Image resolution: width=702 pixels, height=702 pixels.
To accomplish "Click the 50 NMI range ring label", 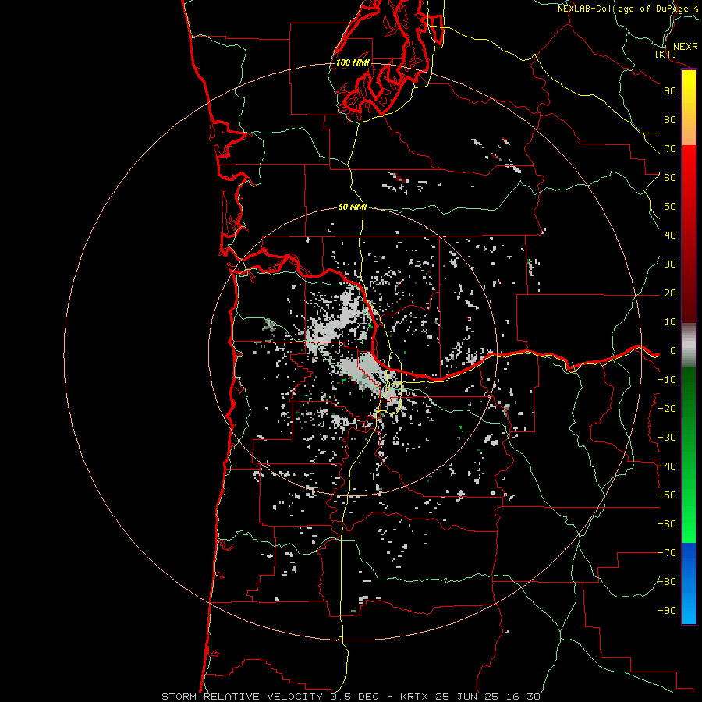I will [353, 207].
